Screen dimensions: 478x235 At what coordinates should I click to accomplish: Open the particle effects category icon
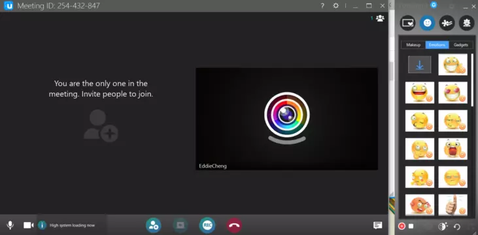[x=447, y=23]
